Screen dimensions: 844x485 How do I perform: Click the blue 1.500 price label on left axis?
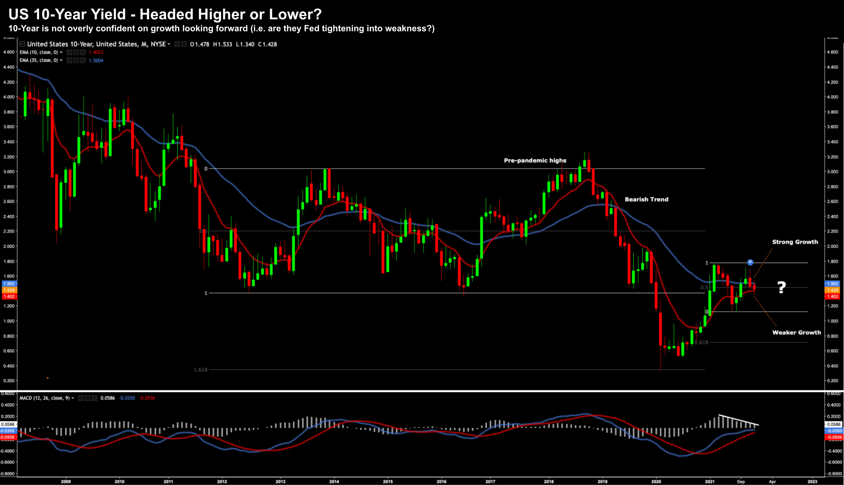coord(9,283)
